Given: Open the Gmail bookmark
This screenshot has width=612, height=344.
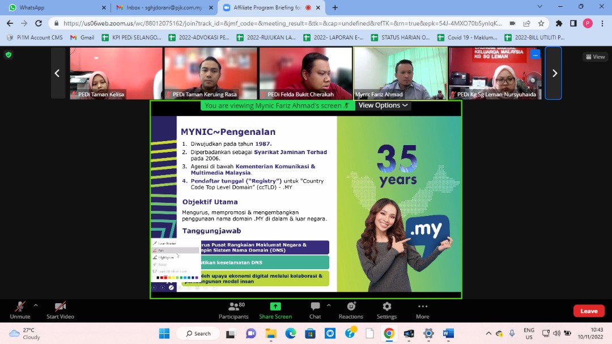Looking at the screenshot, I should click(x=82, y=37).
